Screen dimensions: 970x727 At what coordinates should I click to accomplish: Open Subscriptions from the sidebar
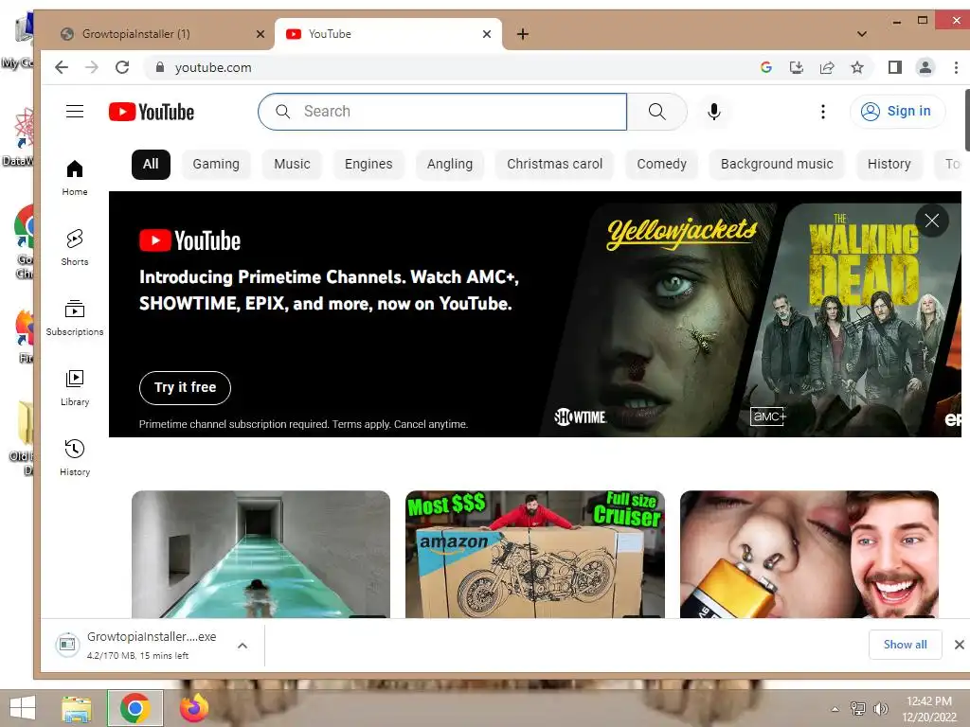75,318
